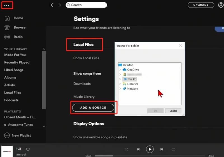Screen dimensions: 224x157
Task: Toggle repeat mode
Action: [173, 149]
